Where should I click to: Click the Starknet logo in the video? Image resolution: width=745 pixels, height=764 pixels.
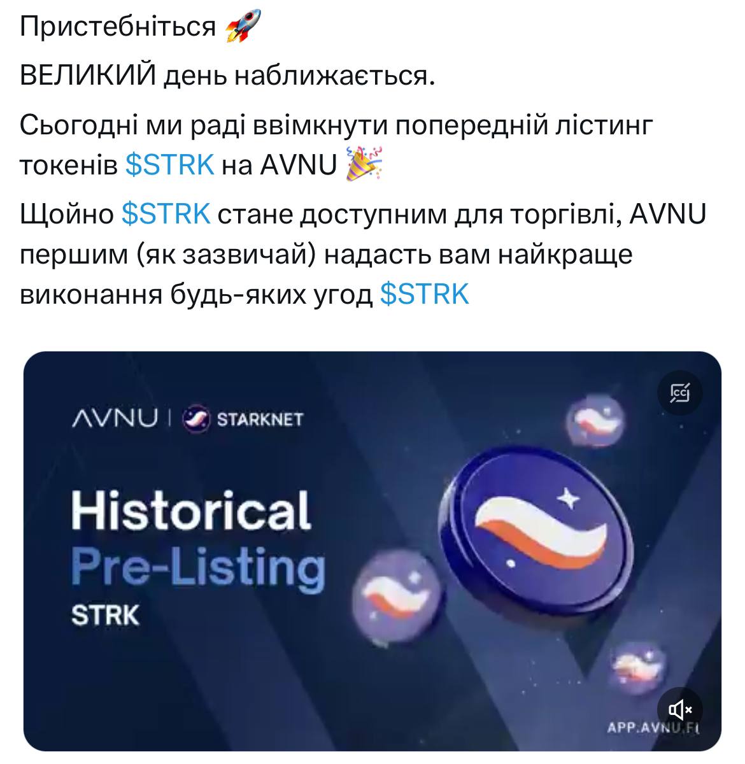click(243, 419)
